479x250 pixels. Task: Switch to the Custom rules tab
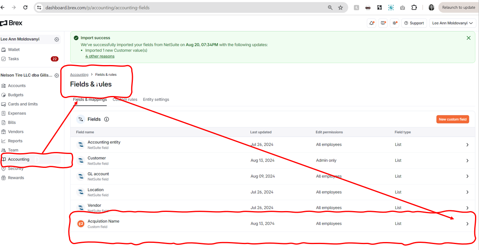pyautogui.click(x=125, y=100)
